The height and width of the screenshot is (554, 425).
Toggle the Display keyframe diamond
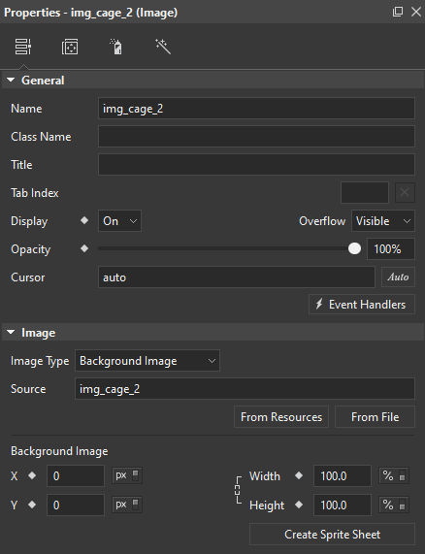pyautogui.click(x=84, y=220)
